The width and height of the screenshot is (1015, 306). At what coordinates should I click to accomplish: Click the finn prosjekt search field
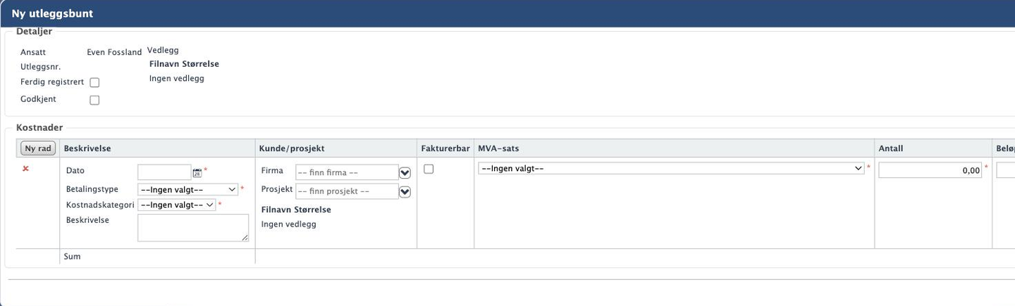coord(347,191)
